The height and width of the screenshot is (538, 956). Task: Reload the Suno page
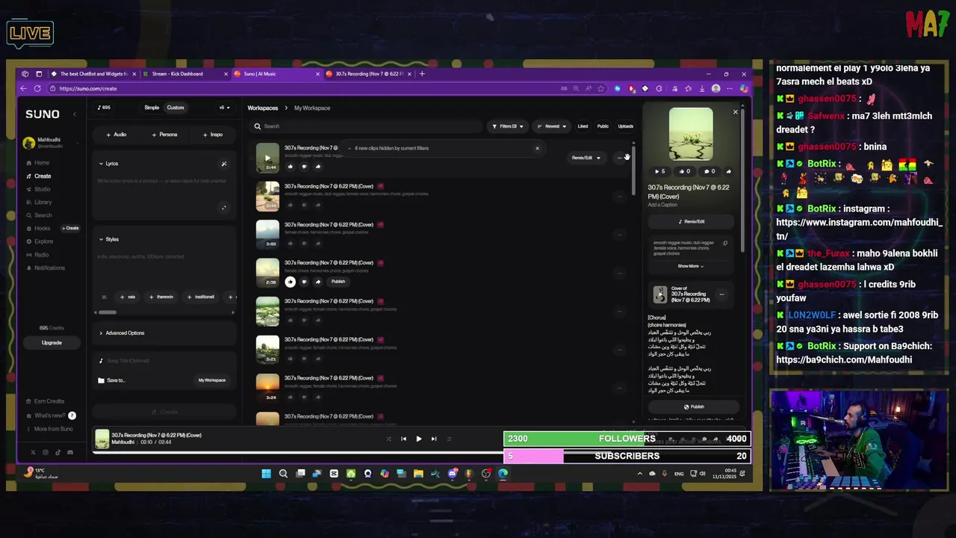[x=37, y=88]
